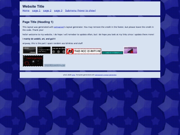Open the footer 'Link' hyperlink

(x=73, y=75)
